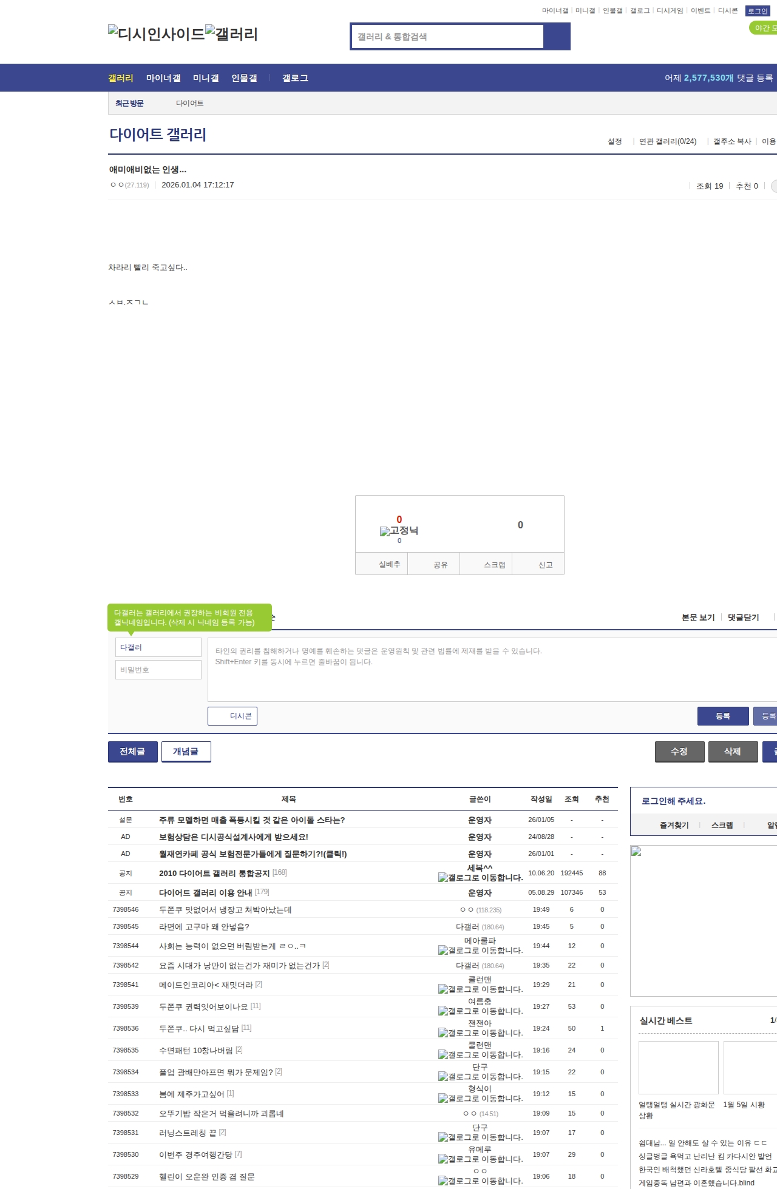Open post 라면에 고구마 왜 안넣음?
This screenshot has height=1189, width=777.
204,926
